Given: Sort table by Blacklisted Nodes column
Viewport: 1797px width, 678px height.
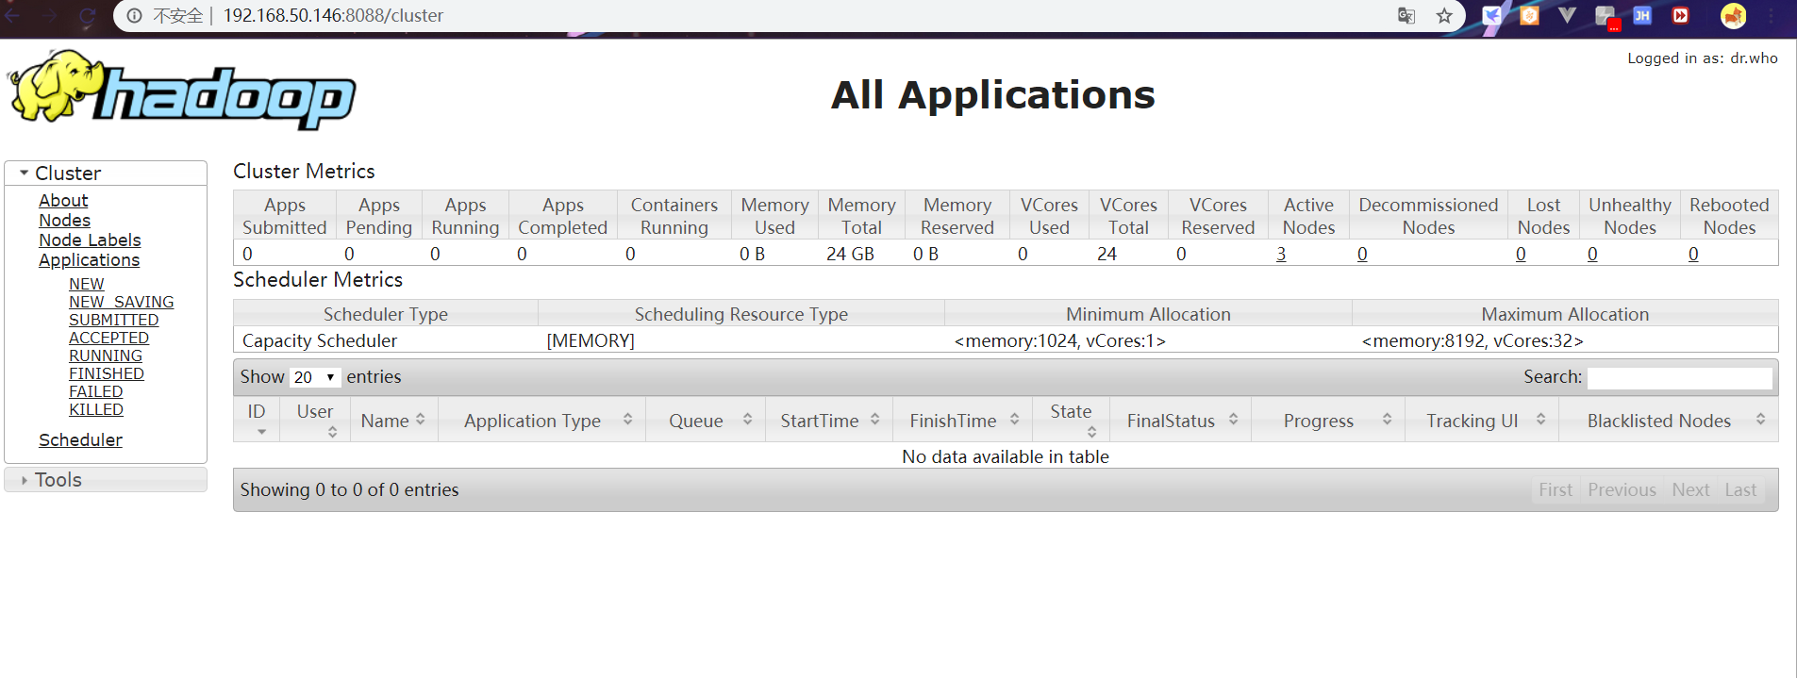Looking at the screenshot, I should point(1669,420).
